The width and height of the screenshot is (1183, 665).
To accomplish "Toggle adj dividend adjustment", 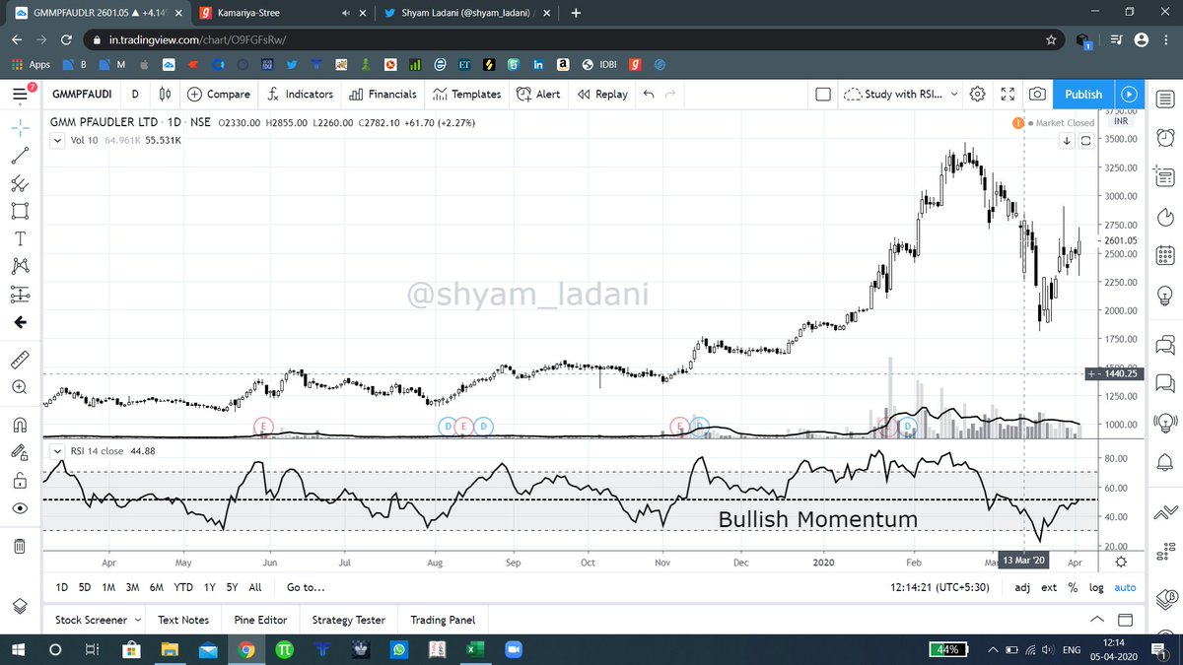I will [x=1022, y=587].
